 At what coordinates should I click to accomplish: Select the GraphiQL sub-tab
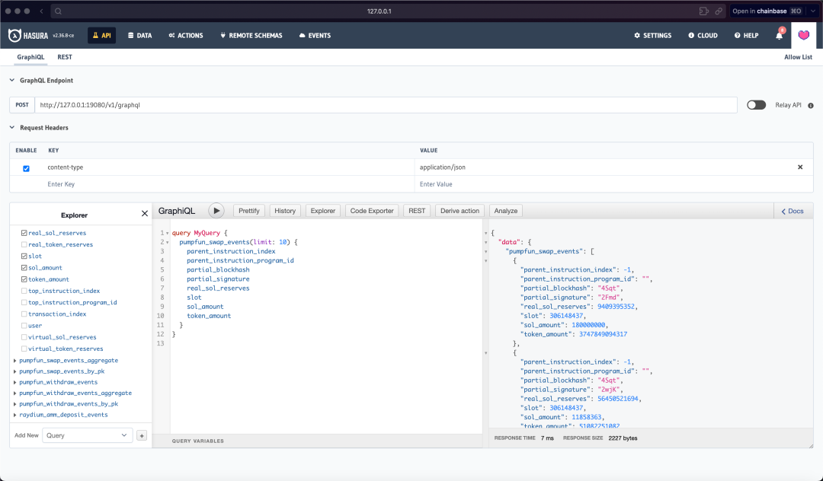[x=30, y=57]
